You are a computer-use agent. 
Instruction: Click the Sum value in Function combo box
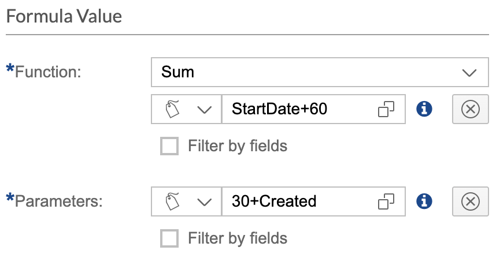pyautogui.click(x=178, y=72)
